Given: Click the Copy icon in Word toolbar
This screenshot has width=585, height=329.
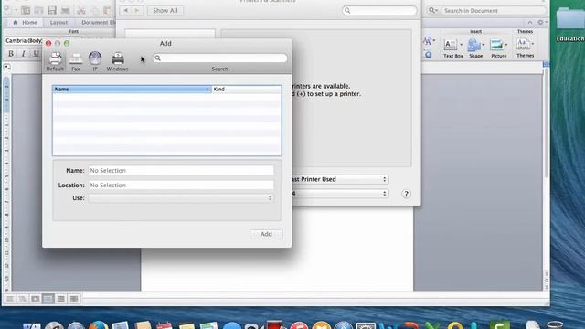Looking at the screenshot, I should pyautogui.click(x=95, y=10).
